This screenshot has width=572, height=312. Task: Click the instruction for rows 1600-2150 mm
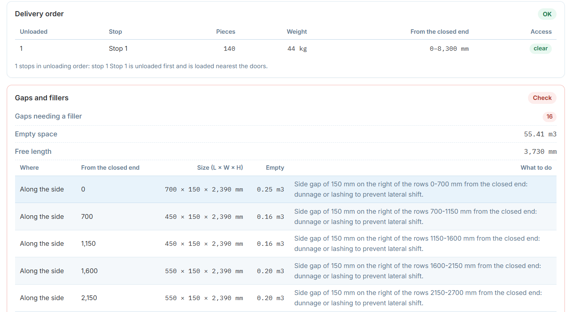tap(418, 271)
